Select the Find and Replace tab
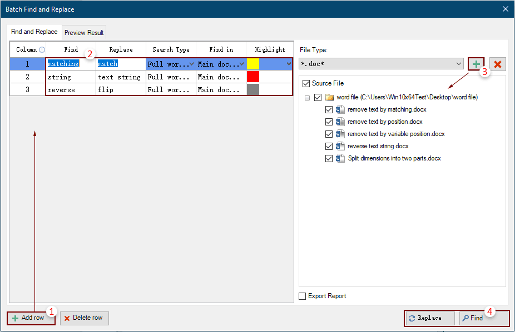515x332 pixels. click(x=34, y=32)
